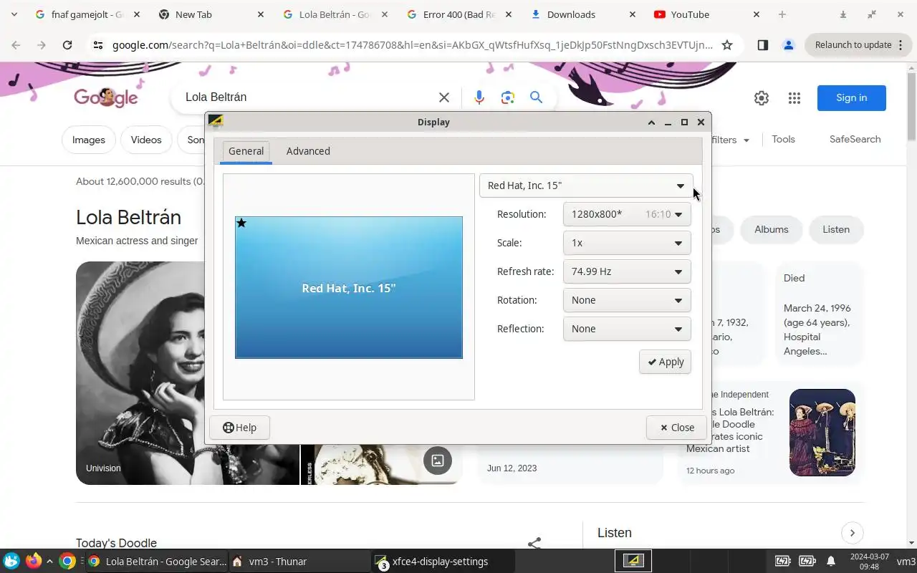
Task: Close the YouTube tab
Action: tap(757, 14)
